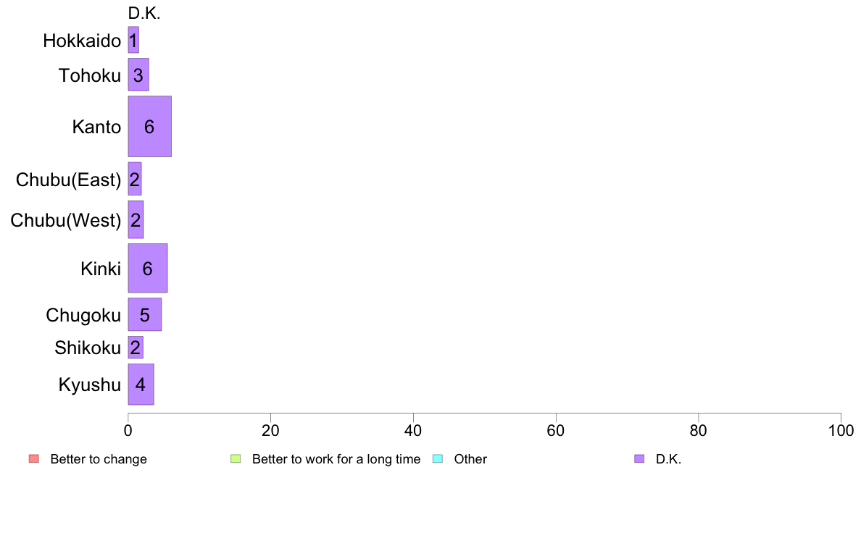The height and width of the screenshot is (533, 861).
Task: Select the Kinki bar showing 6
Action: tap(148, 268)
